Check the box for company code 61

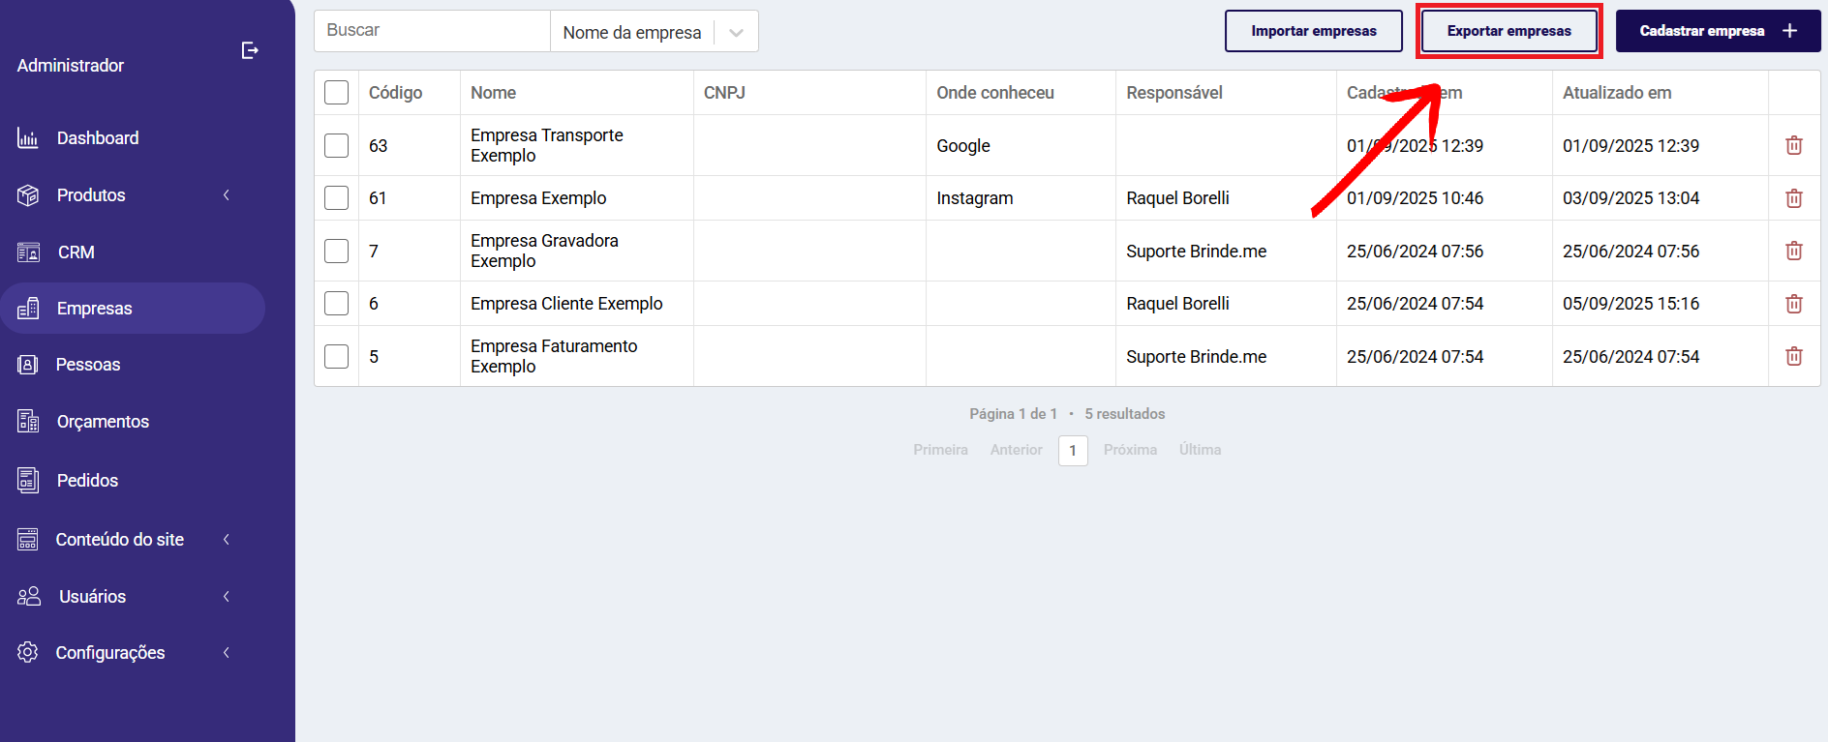pos(336,198)
